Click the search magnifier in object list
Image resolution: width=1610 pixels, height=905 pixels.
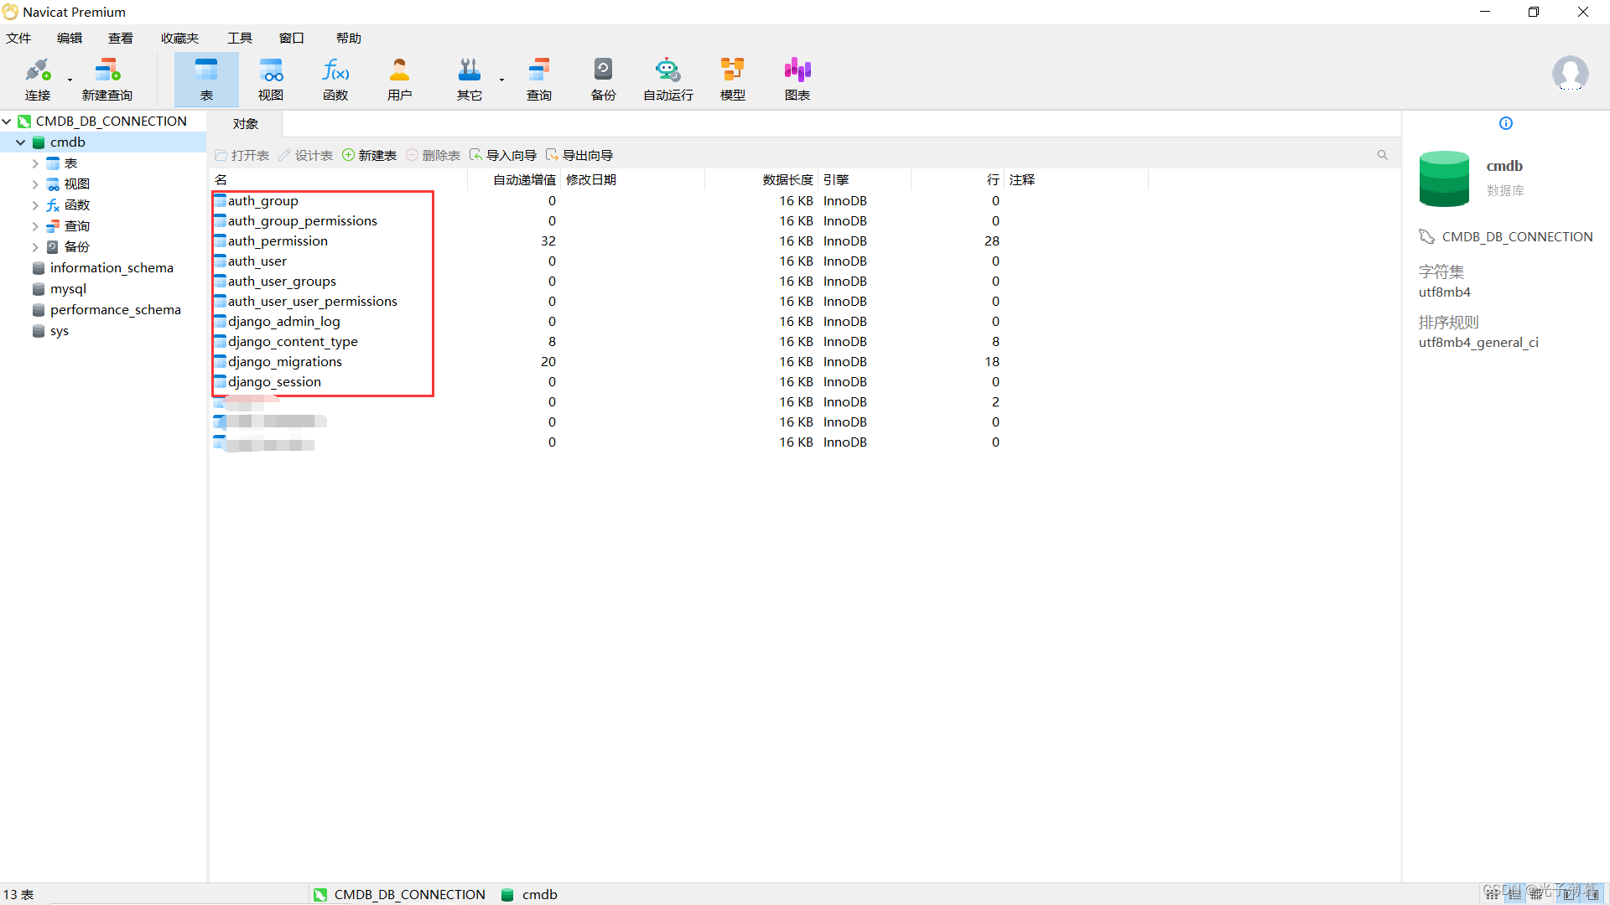tap(1383, 155)
